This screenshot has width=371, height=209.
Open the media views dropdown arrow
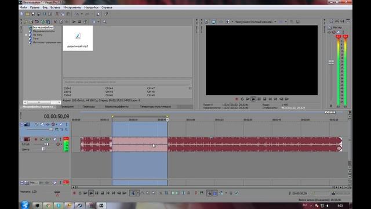click(x=99, y=22)
